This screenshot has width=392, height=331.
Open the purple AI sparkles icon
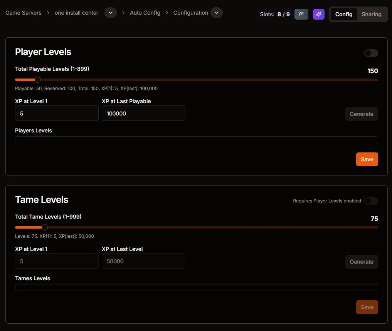coord(318,14)
